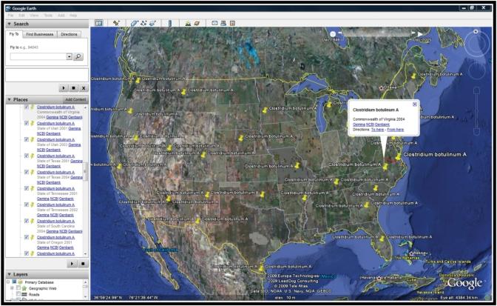Viewport: 497px width, 306px height.
Task: Toggle the sidebar panel icon in toolbar
Action: [x=97, y=23]
